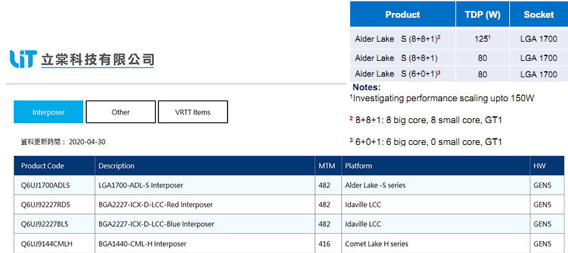
Task: Click the LGA1700-ADL-S Interposer description
Action: click(141, 185)
